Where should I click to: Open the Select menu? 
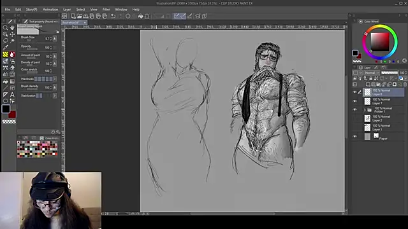[81, 10]
